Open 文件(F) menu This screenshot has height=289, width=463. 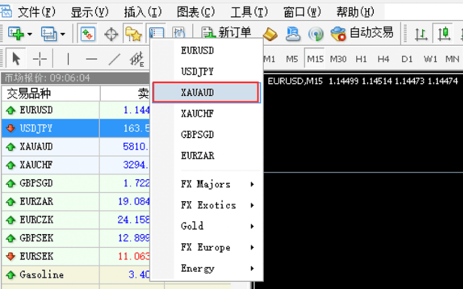36,12
